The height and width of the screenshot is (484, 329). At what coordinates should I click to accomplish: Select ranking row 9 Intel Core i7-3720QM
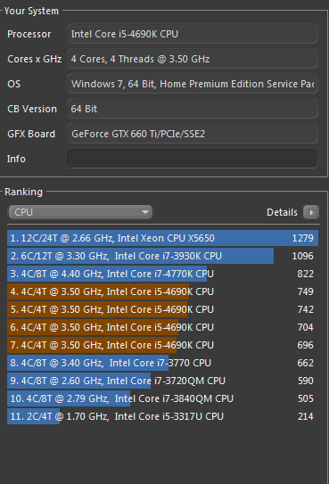(162, 381)
